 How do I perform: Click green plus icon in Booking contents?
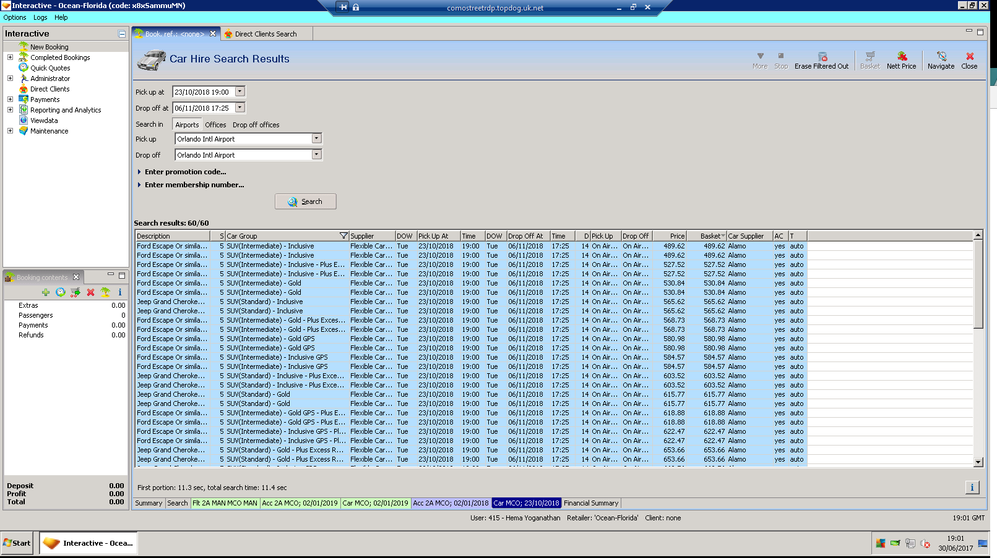tap(46, 292)
